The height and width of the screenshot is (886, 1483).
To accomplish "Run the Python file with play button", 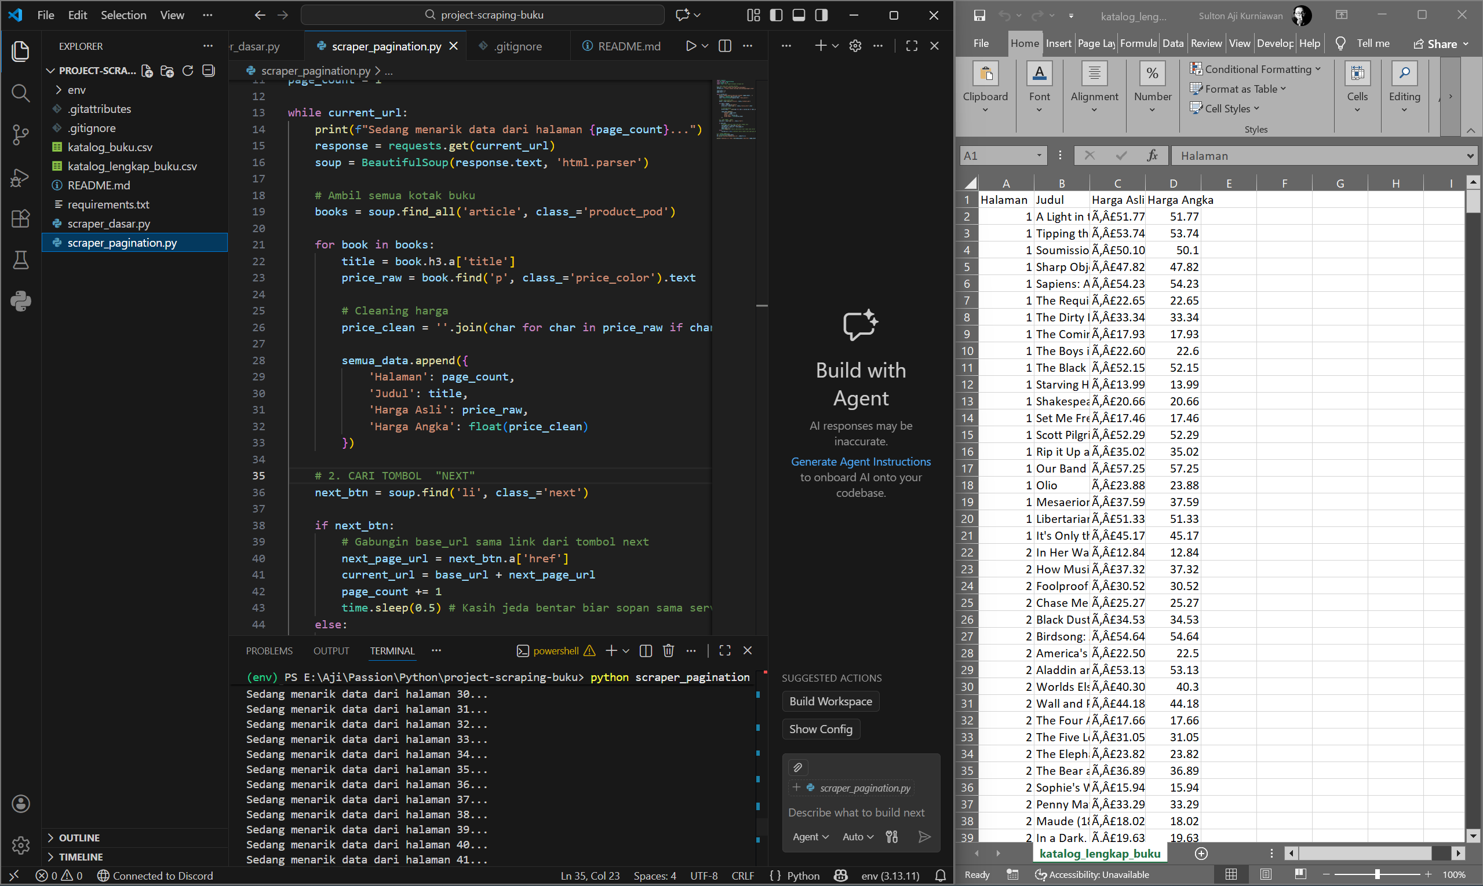I will click(691, 46).
